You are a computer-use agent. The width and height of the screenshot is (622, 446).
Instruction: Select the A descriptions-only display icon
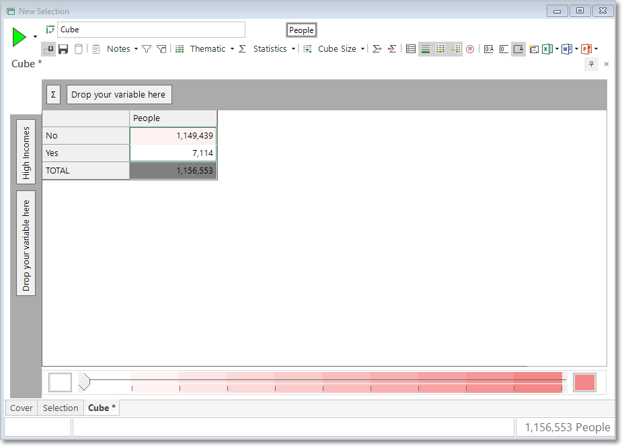point(518,49)
